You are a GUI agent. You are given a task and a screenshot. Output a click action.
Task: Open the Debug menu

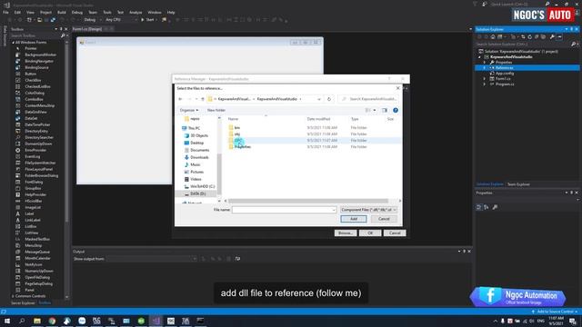[x=76, y=12]
